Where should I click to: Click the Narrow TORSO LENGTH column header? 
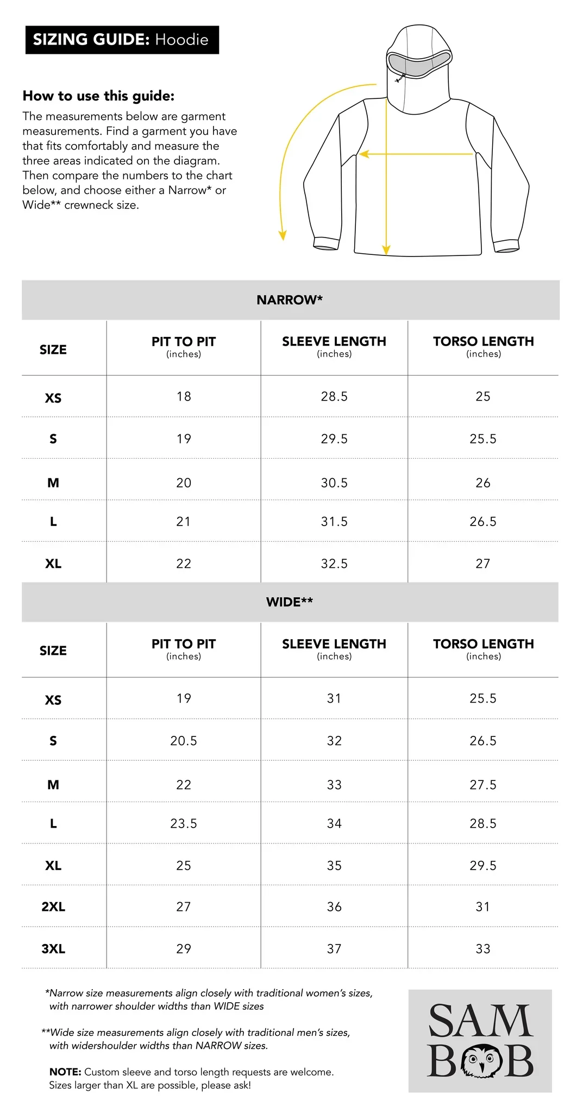click(483, 347)
